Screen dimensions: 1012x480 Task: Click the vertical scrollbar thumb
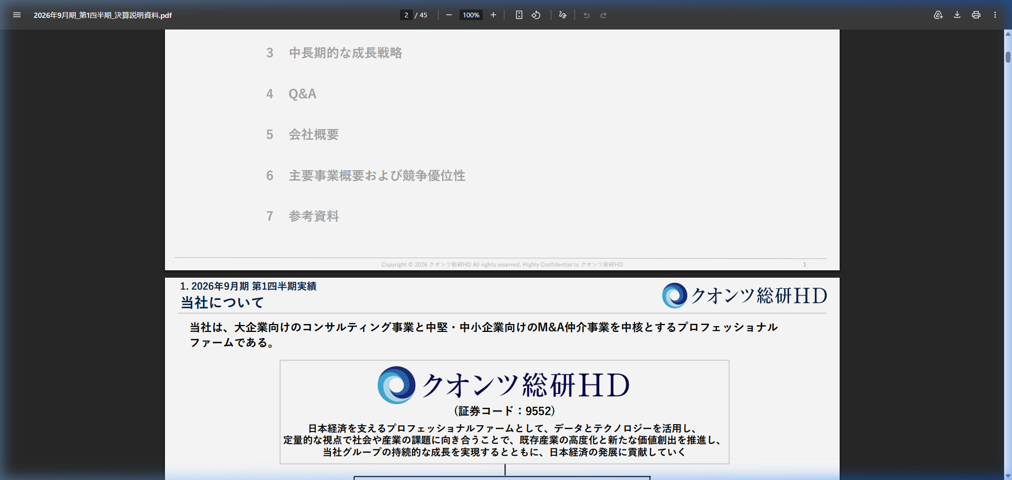pos(1008,57)
